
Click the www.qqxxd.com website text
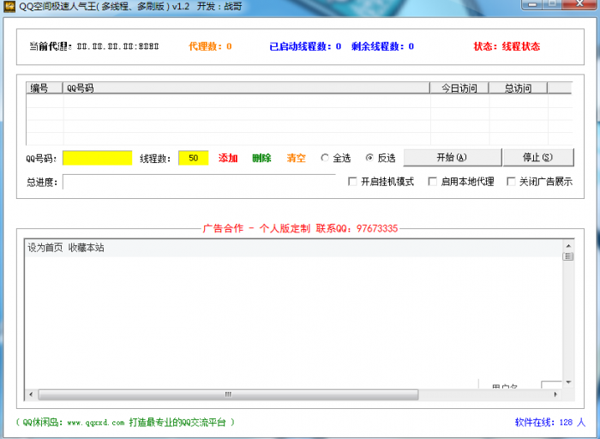tap(96, 423)
